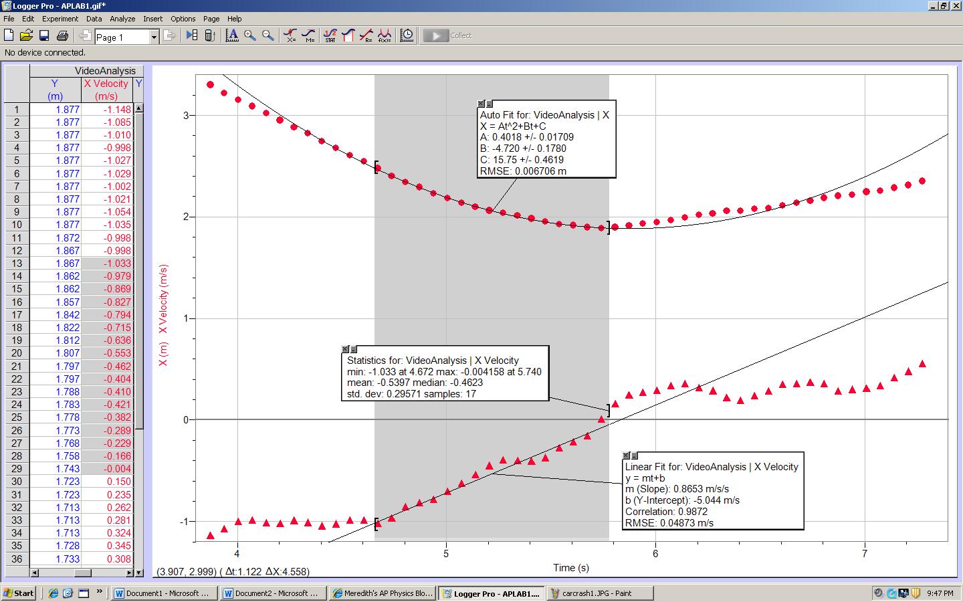Screen dimensions: 963x602
Task: Click Y cell with value 1.807
Action: [55, 353]
